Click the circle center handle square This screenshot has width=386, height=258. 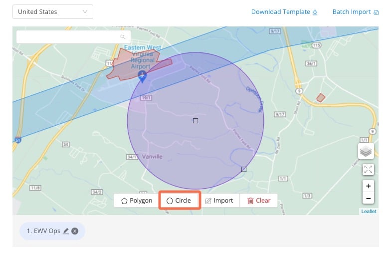[195, 121]
